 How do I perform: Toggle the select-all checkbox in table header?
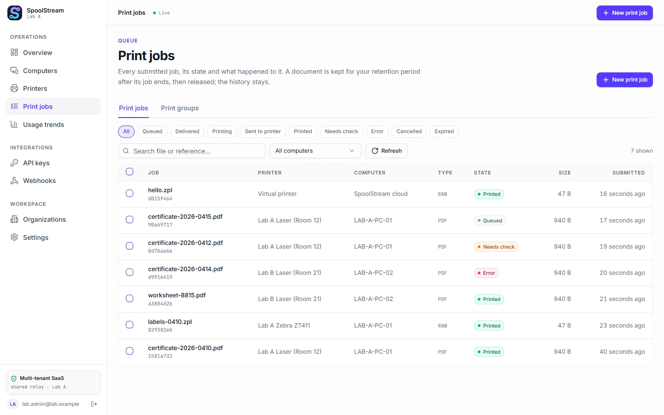coord(129,172)
